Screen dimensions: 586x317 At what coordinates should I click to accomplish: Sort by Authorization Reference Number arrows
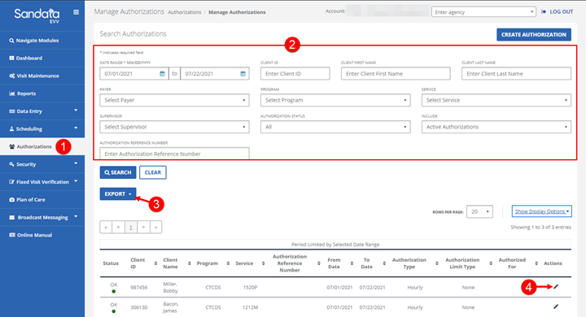[x=319, y=263]
